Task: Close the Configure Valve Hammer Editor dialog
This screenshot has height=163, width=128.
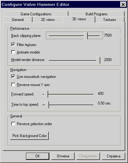Action: (x=123, y=5)
